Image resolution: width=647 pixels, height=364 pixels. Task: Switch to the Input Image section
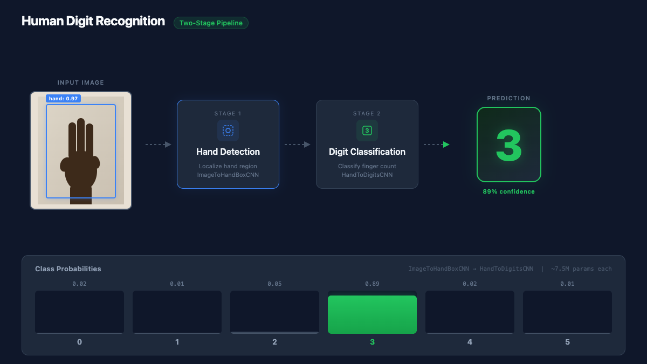(x=80, y=83)
